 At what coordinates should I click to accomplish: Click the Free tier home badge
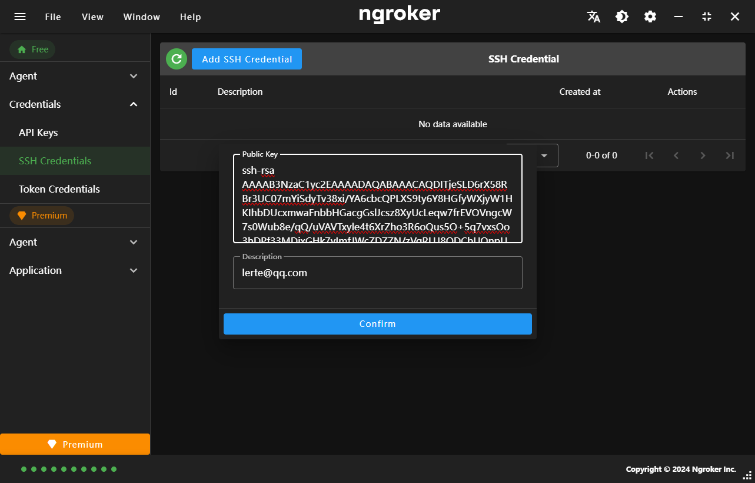coord(32,49)
